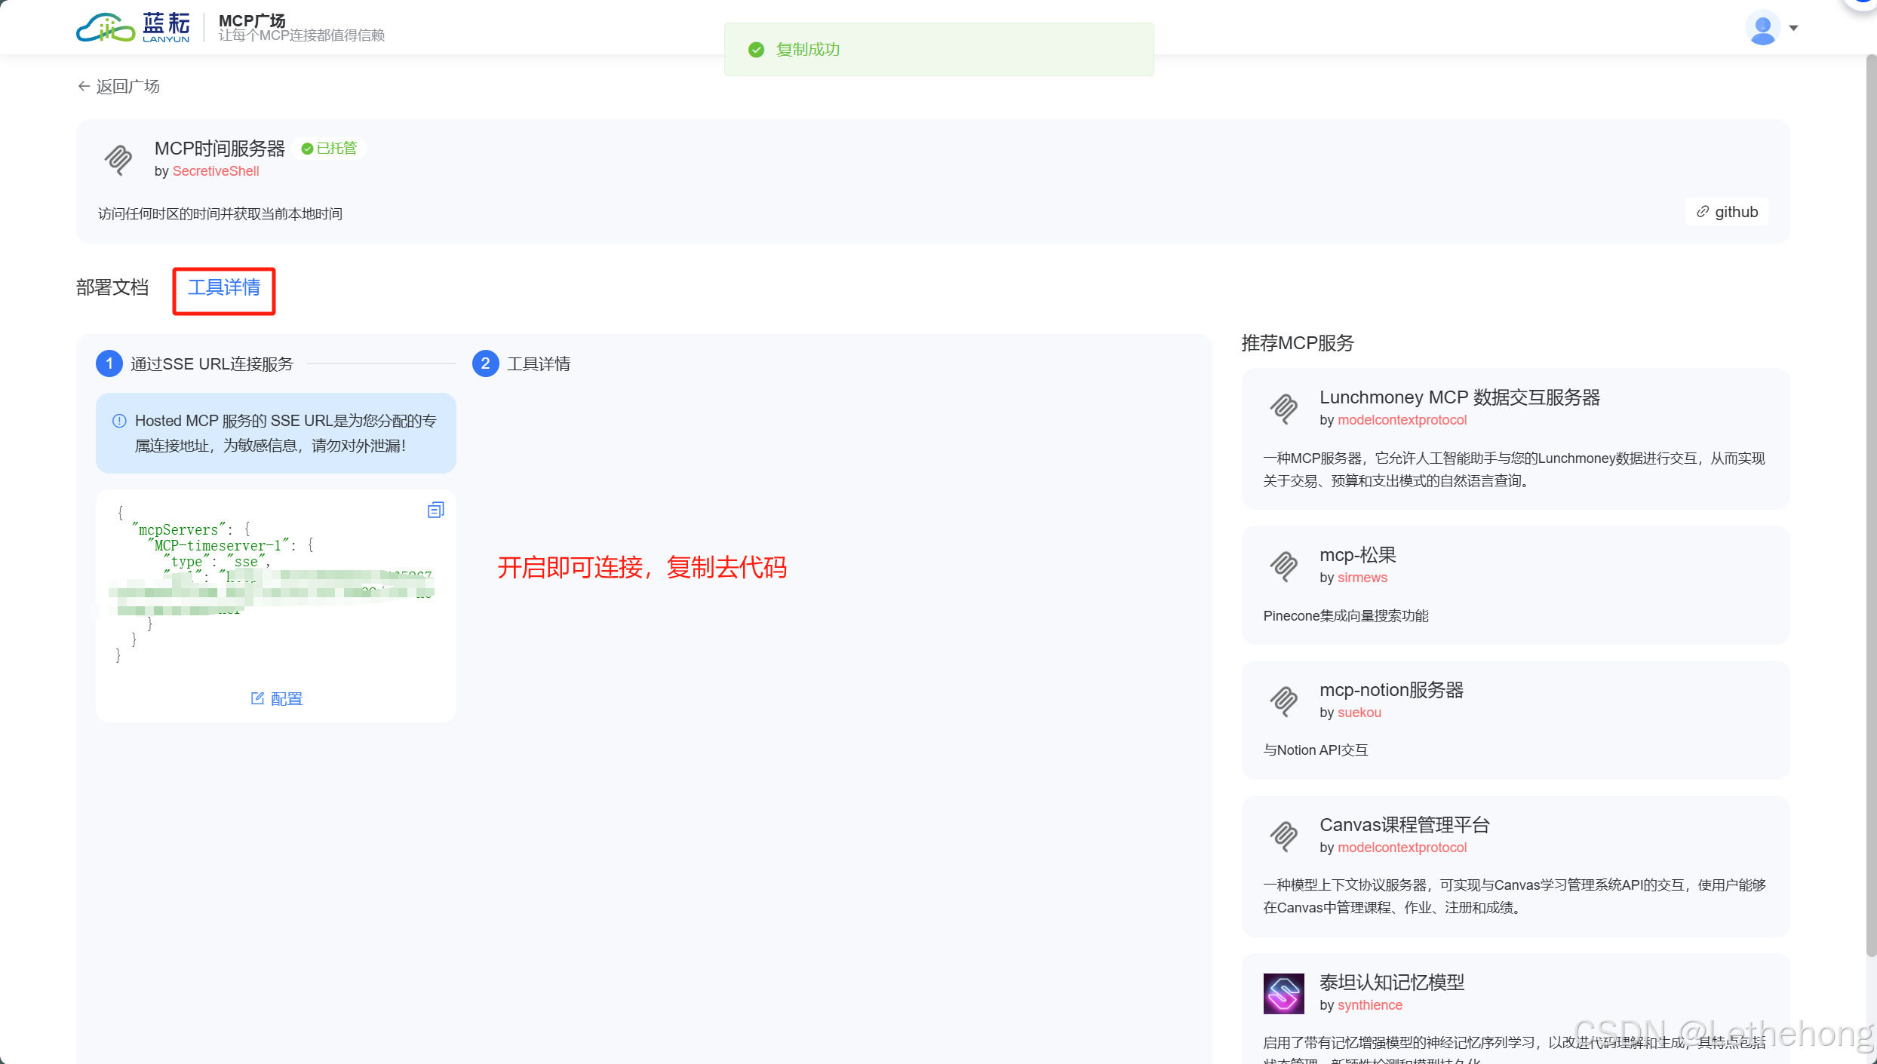Click the LANYUN cloud logo
This screenshot has height=1064, width=1877.
coord(134,28)
